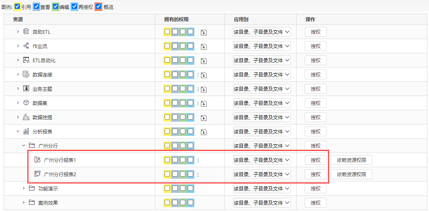429x212 pixels.
Task: Click the inherit-permission icon in 分析报表 row
Action: (204, 132)
